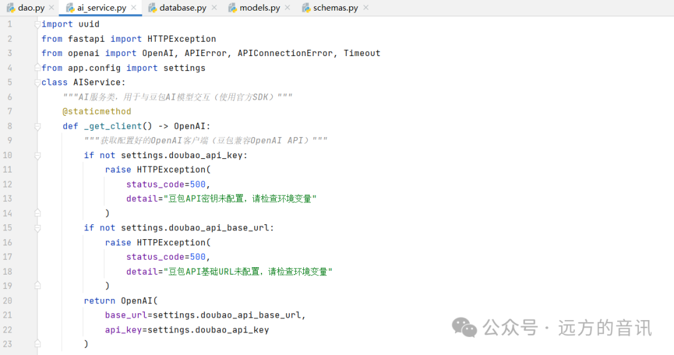Close the ai_service.py tab

pos(134,7)
